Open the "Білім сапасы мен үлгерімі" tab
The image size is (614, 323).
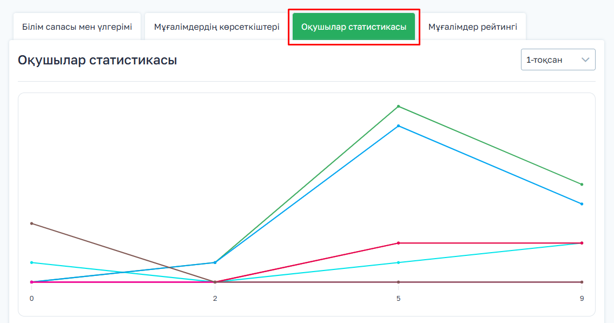[77, 27]
